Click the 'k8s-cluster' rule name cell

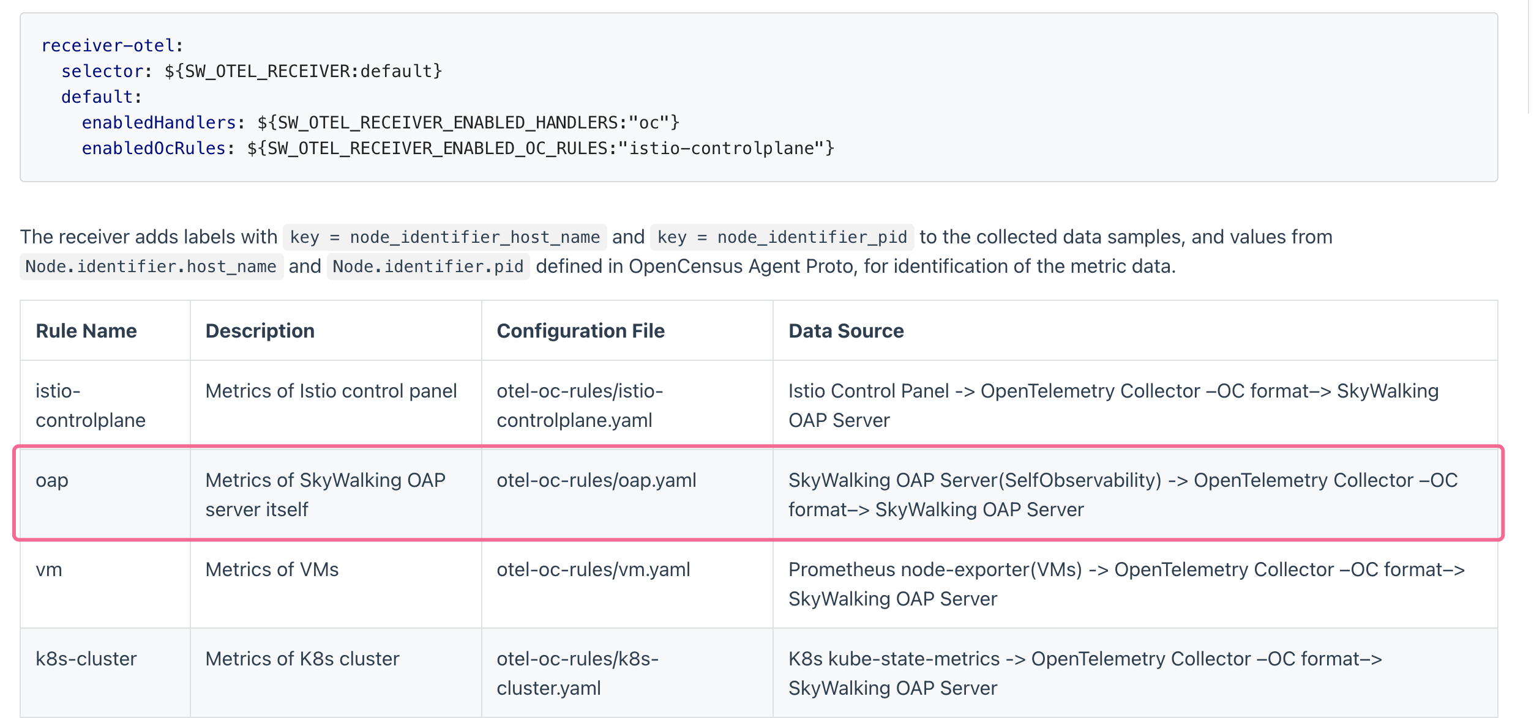[86, 659]
